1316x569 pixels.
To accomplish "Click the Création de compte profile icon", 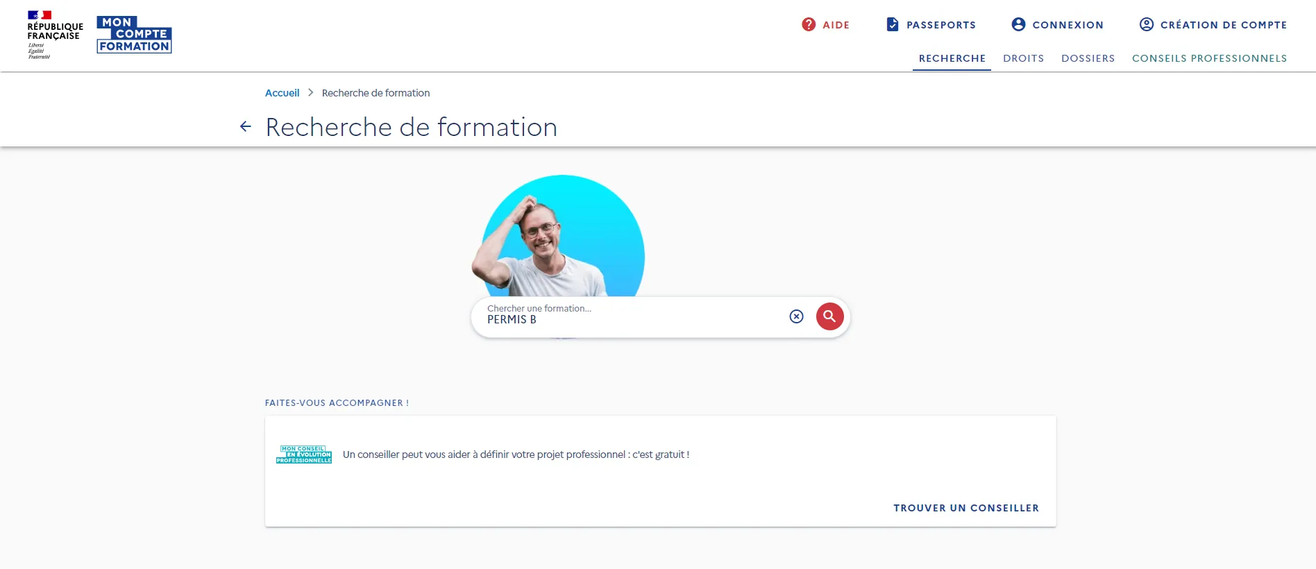I will 1147,24.
